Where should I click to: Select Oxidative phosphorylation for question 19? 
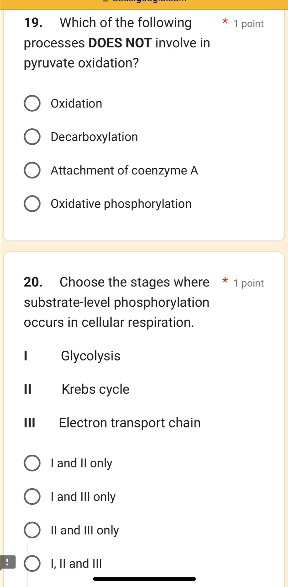[x=32, y=204]
